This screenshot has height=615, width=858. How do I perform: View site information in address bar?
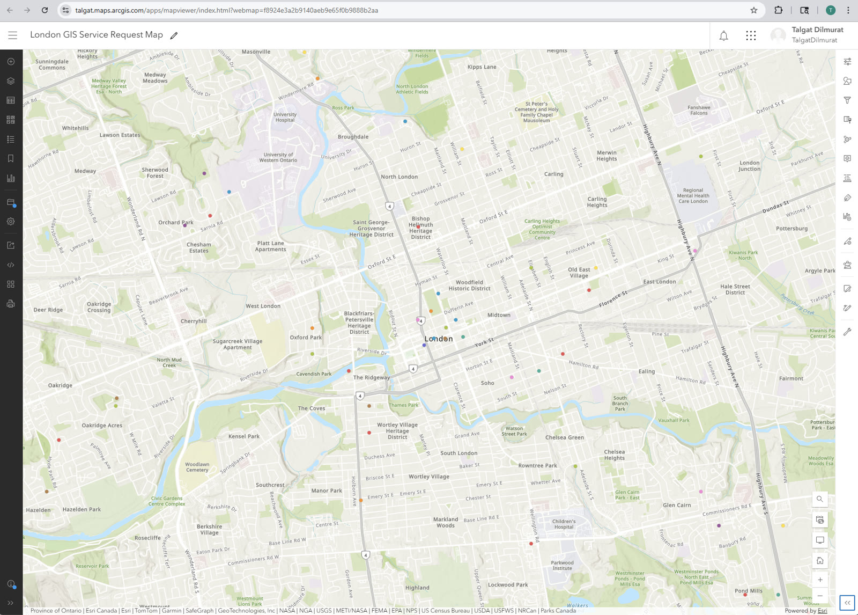point(65,10)
